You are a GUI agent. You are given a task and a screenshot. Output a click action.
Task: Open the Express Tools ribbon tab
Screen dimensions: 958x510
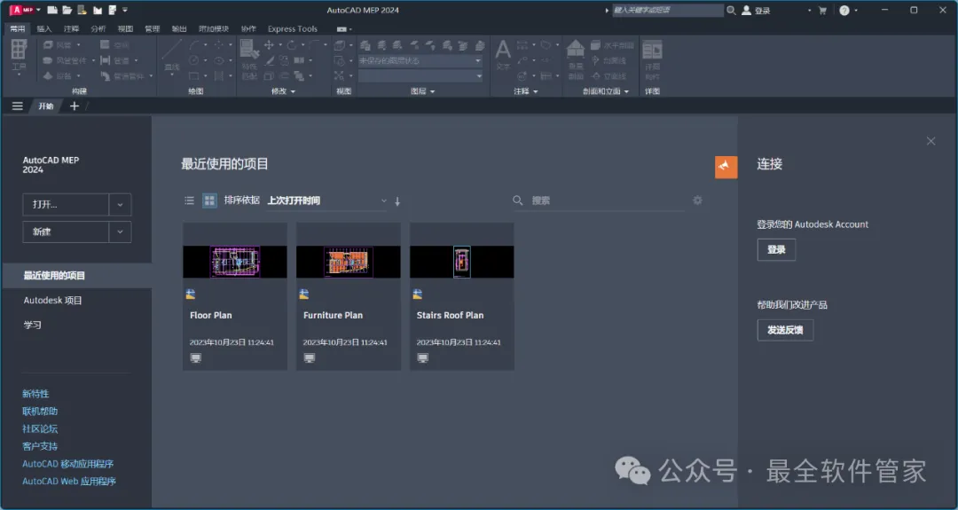(293, 28)
